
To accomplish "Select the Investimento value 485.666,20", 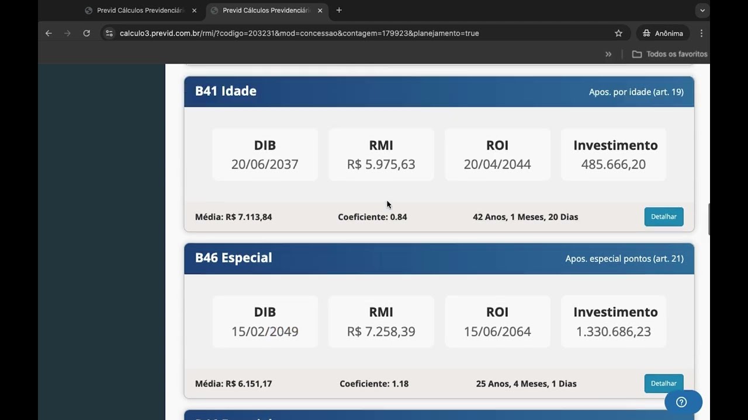I will (614, 164).
